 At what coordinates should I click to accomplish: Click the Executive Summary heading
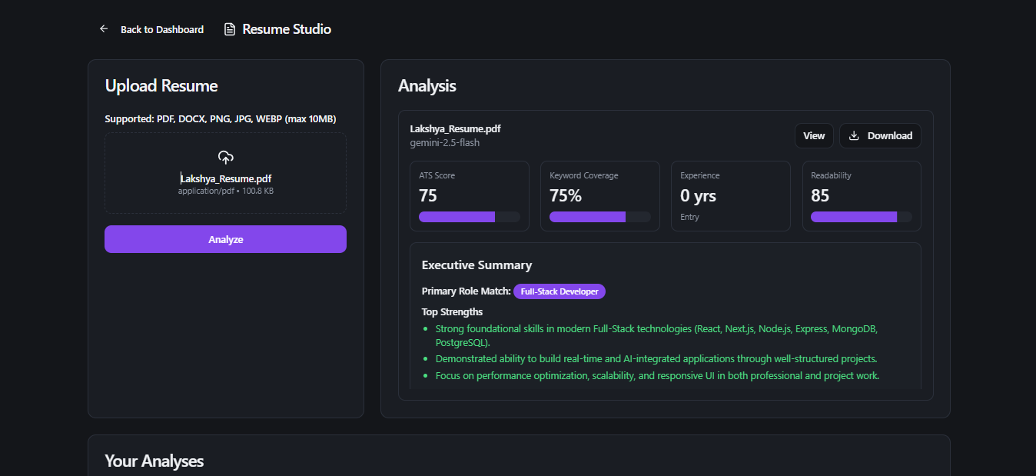(476, 265)
